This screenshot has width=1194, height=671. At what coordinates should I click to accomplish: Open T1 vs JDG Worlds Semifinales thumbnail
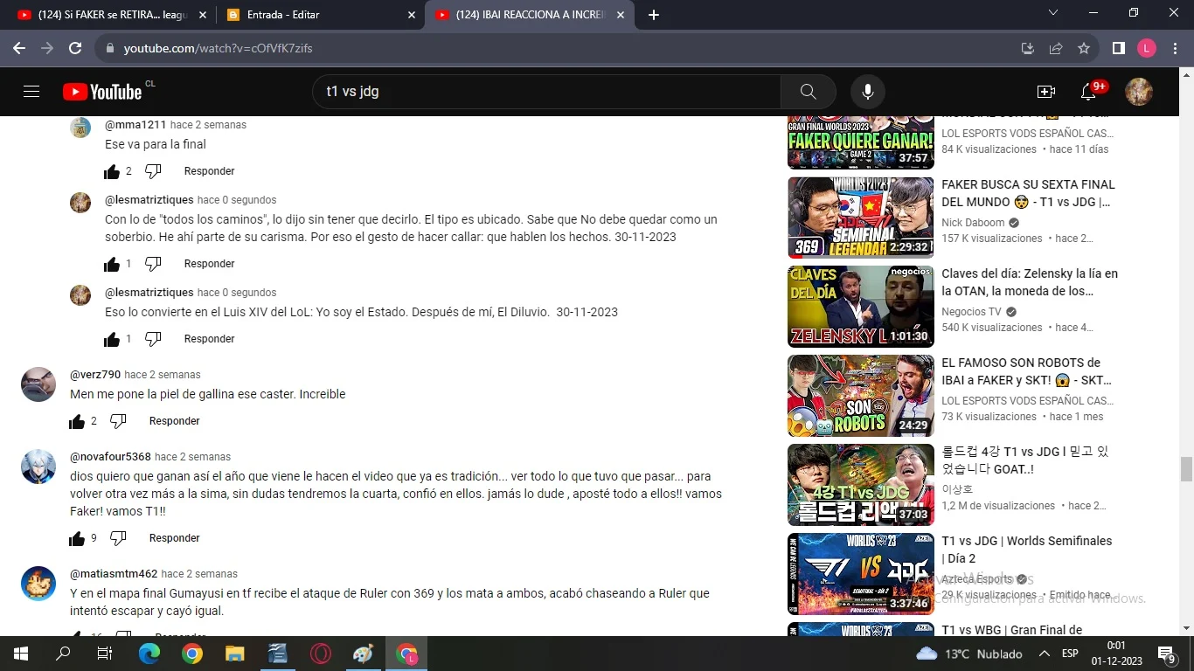coord(861,574)
